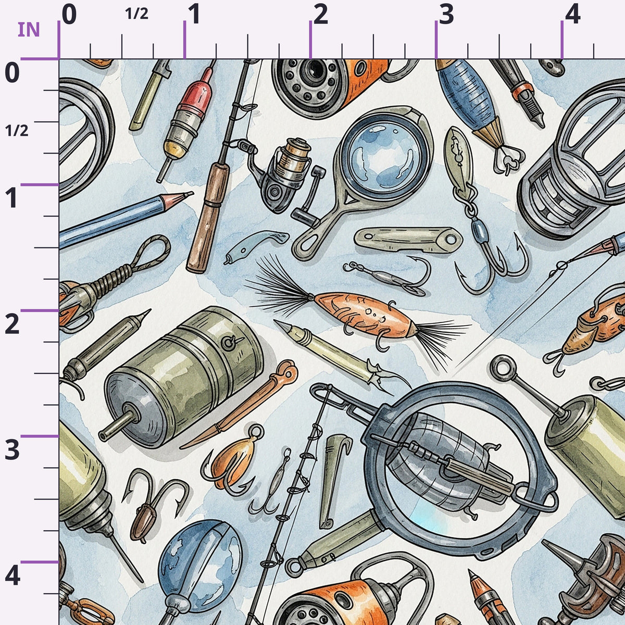Select the magnifying glass with blue lens
Viewport: 625px width, 625px height.
(365, 180)
